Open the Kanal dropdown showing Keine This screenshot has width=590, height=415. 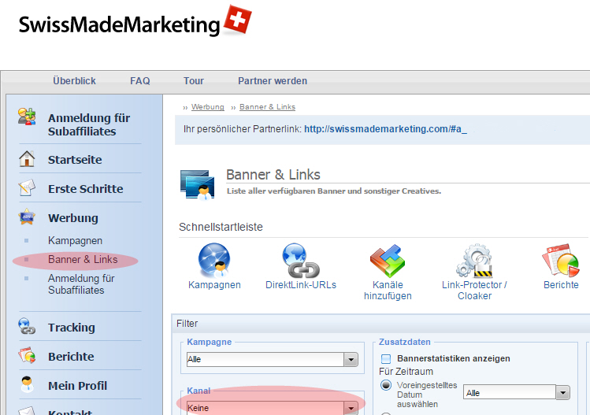[272, 408]
